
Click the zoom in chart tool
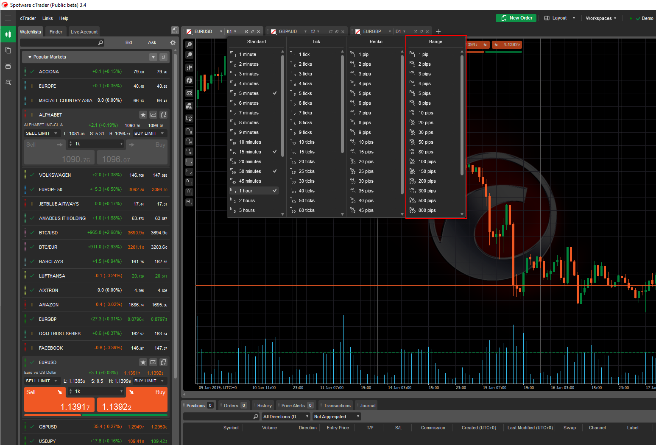(x=189, y=44)
